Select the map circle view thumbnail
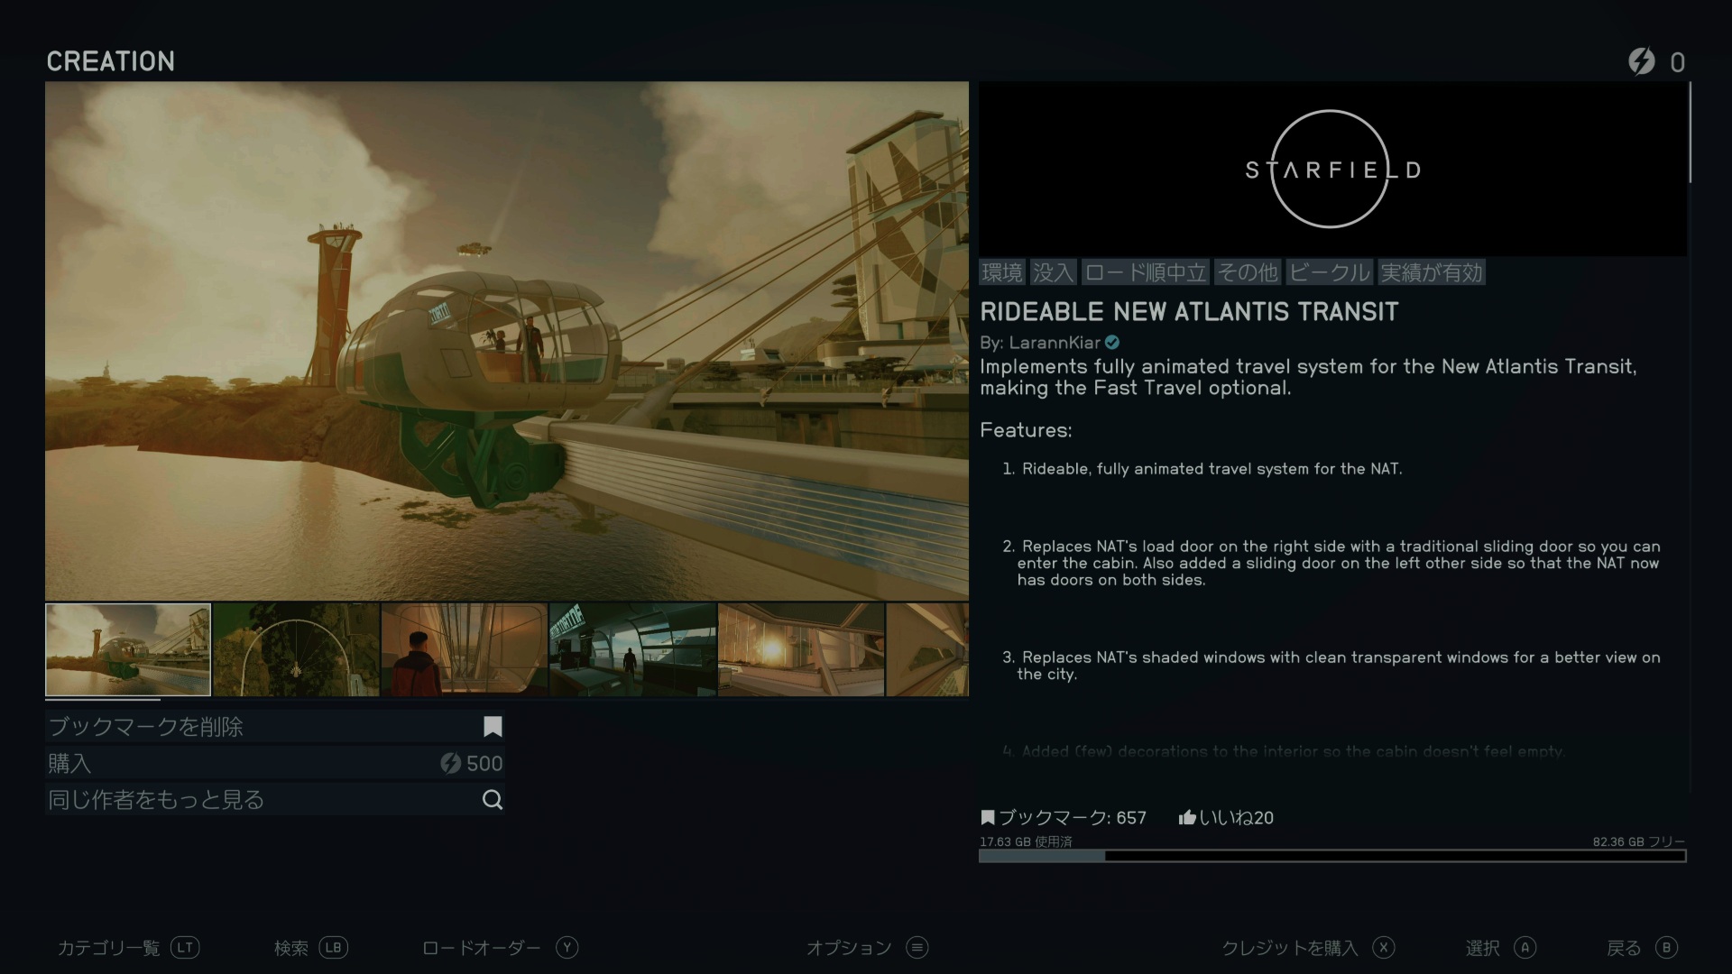 296,650
